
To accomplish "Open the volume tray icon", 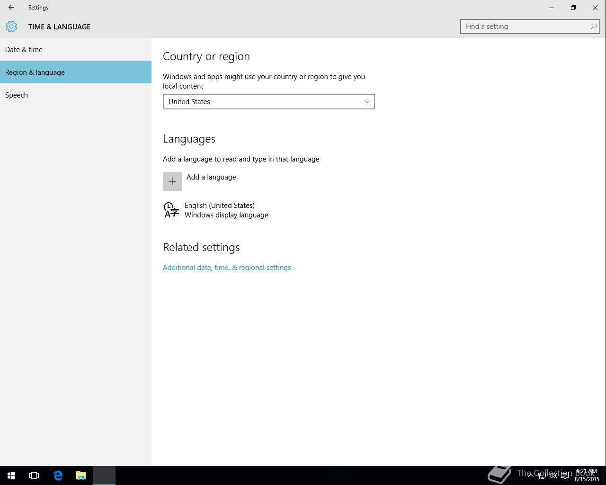I will tap(553, 476).
